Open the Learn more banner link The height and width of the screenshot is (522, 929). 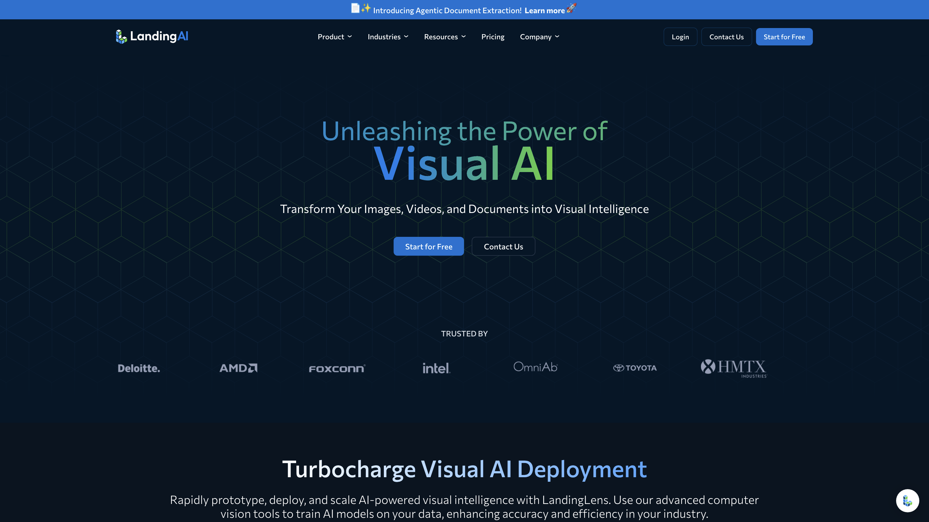(544, 10)
